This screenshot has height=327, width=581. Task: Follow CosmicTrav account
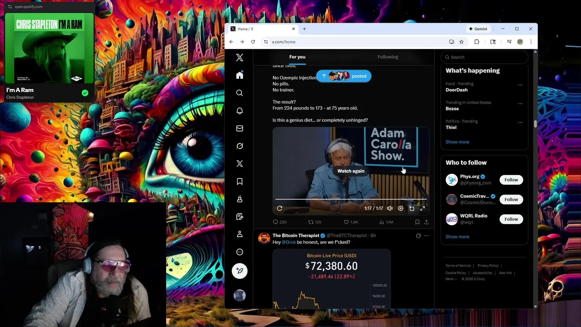click(x=511, y=199)
